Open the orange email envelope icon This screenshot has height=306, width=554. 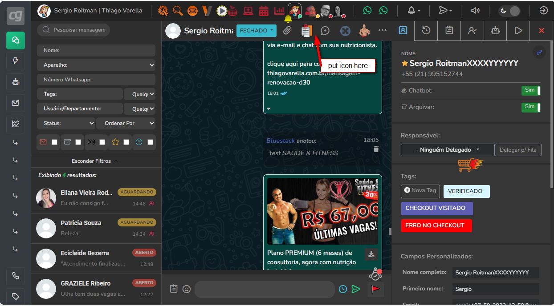tap(192, 10)
